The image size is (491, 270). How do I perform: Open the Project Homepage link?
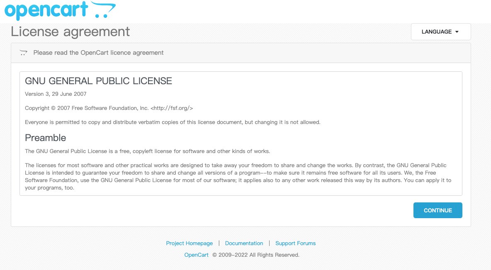point(189,243)
